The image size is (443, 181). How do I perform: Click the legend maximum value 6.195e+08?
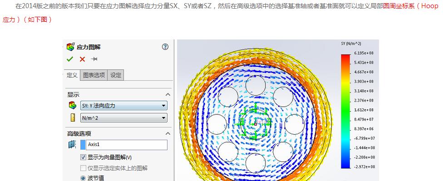click(364, 53)
